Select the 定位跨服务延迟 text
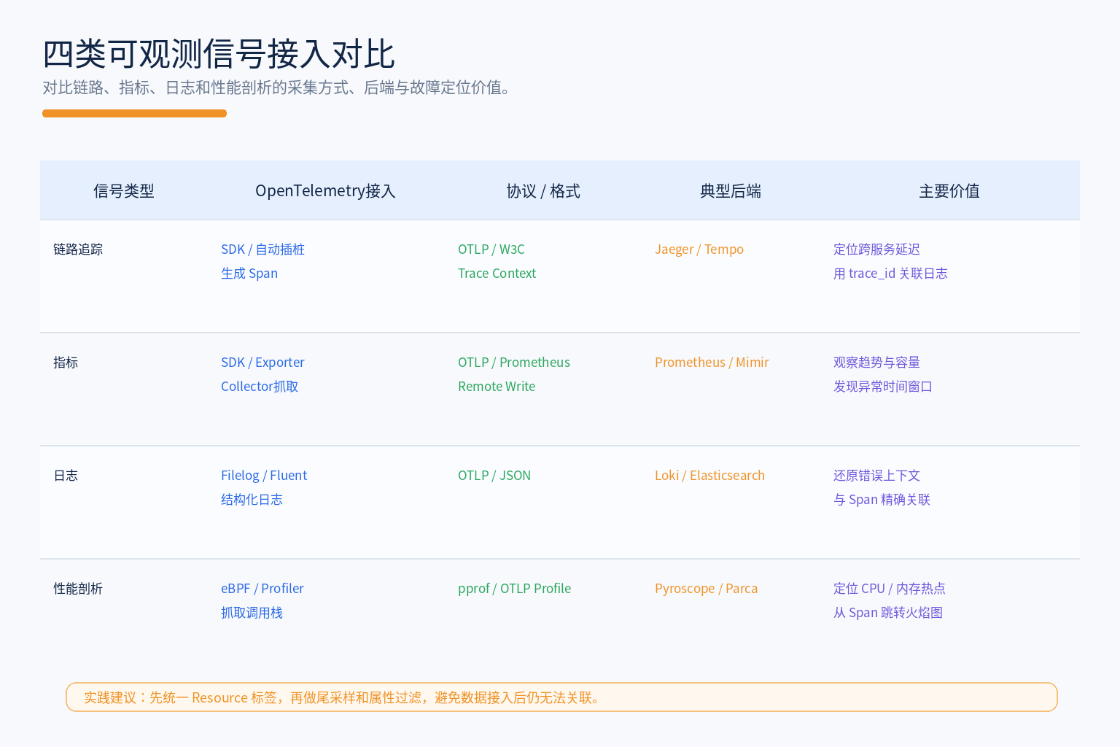 click(876, 249)
